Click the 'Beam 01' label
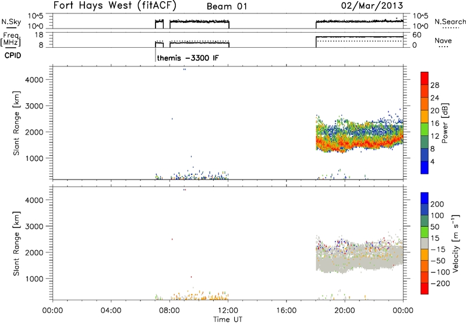This screenshot has width=466, height=323. click(x=227, y=6)
